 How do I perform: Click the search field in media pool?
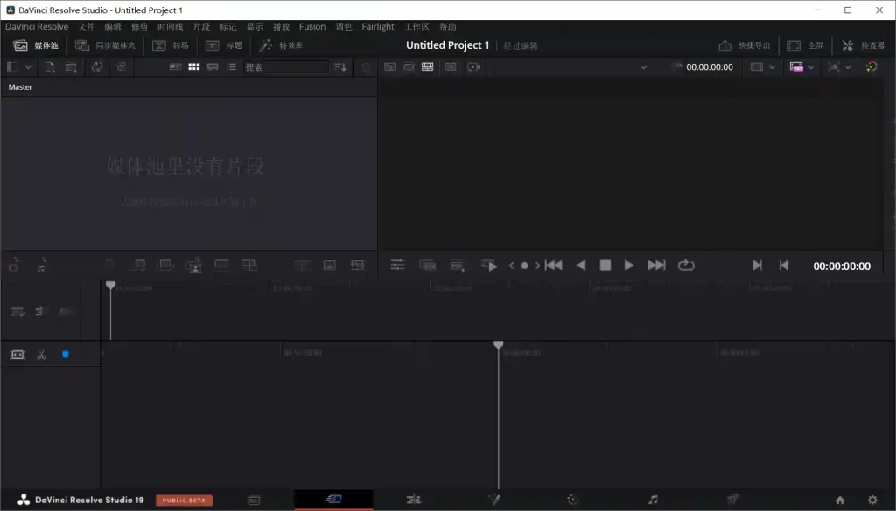tap(296, 66)
